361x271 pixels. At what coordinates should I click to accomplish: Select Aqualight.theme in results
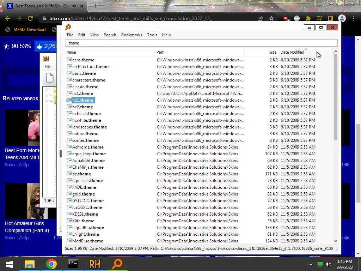[88, 161]
